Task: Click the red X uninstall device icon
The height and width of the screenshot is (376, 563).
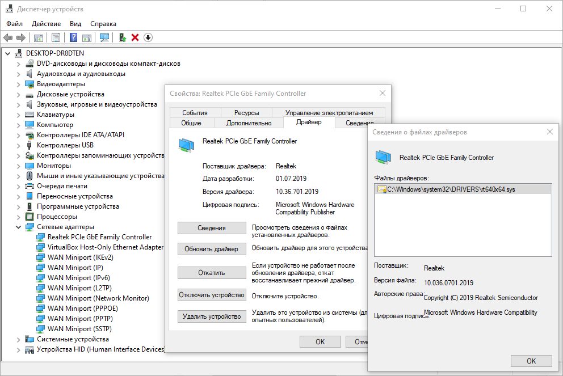Action: point(135,37)
